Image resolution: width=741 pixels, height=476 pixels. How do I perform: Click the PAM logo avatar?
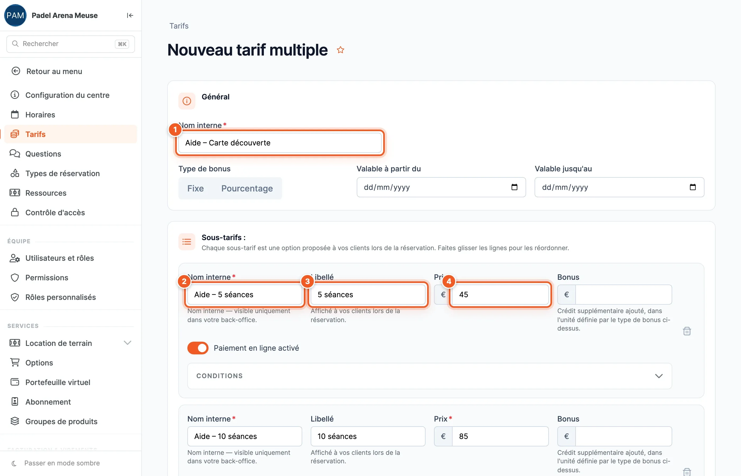click(15, 15)
